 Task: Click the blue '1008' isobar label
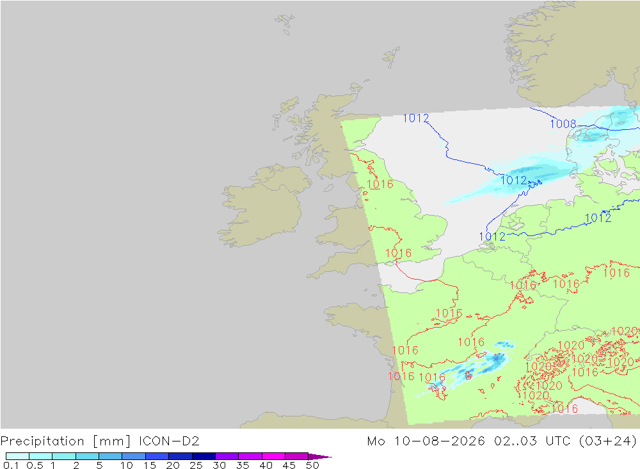[x=563, y=123]
